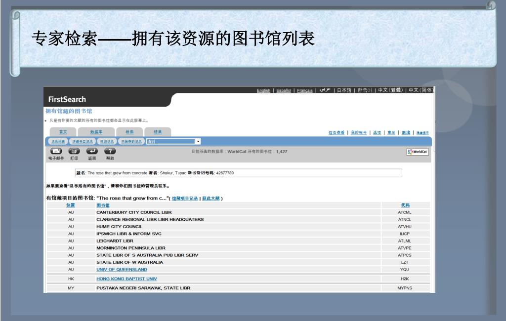Switch language to Korean (한국어)

pos(365,90)
